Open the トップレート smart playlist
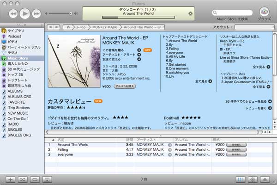The image size is (277, 185). [x=22, y=80]
